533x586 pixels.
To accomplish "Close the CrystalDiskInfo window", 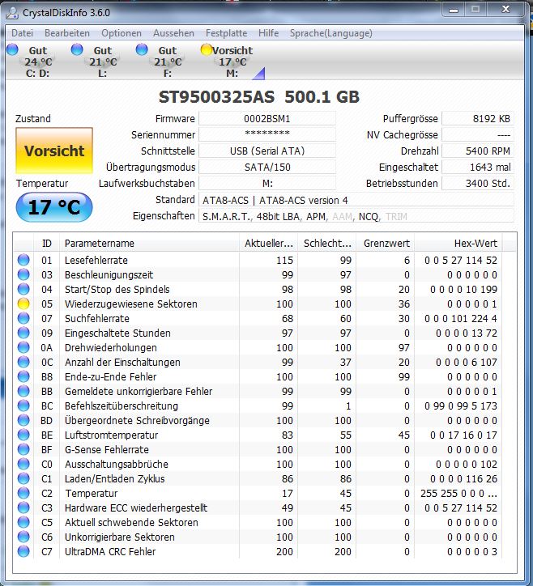I will [x=505, y=10].
